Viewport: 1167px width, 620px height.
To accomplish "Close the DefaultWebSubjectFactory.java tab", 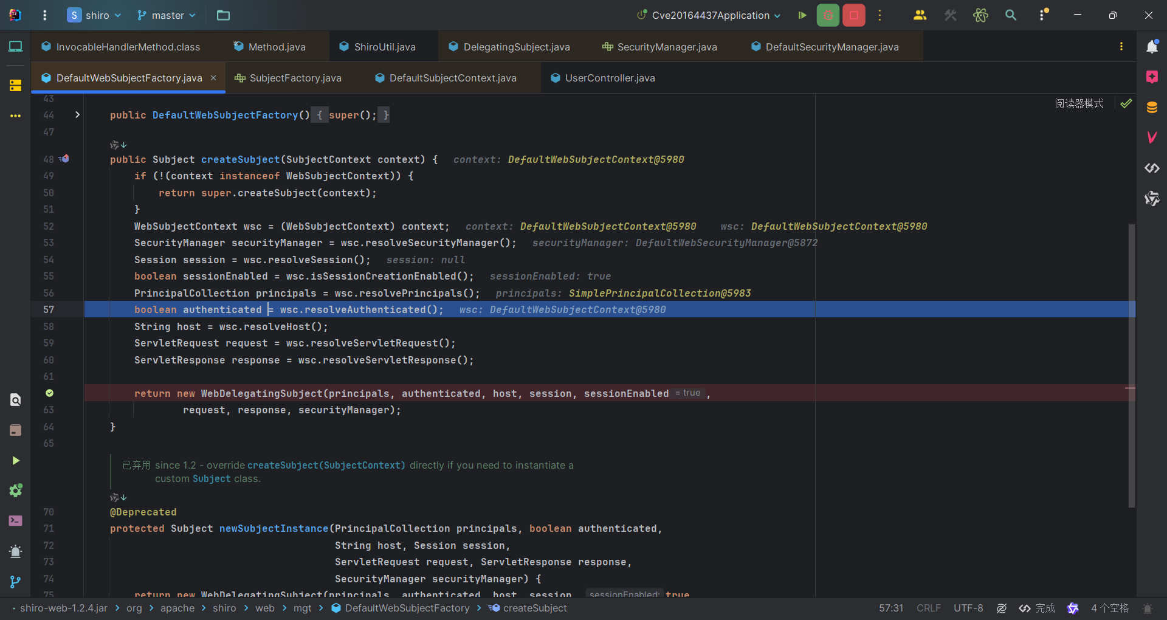I will pyautogui.click(x=213, y=78).
